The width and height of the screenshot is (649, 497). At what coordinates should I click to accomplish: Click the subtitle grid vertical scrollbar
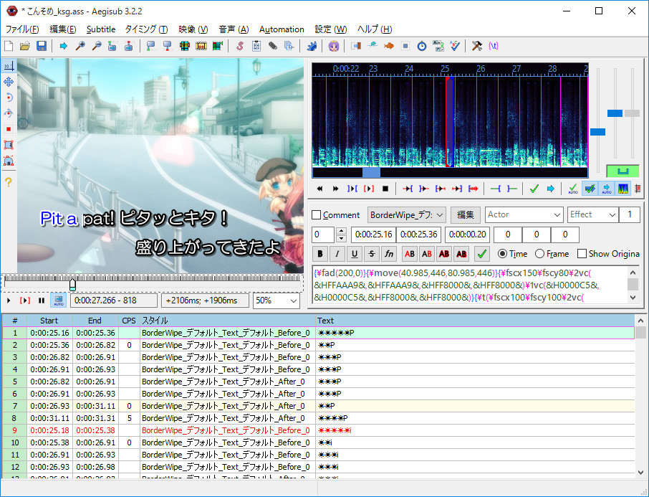[640, 398]
